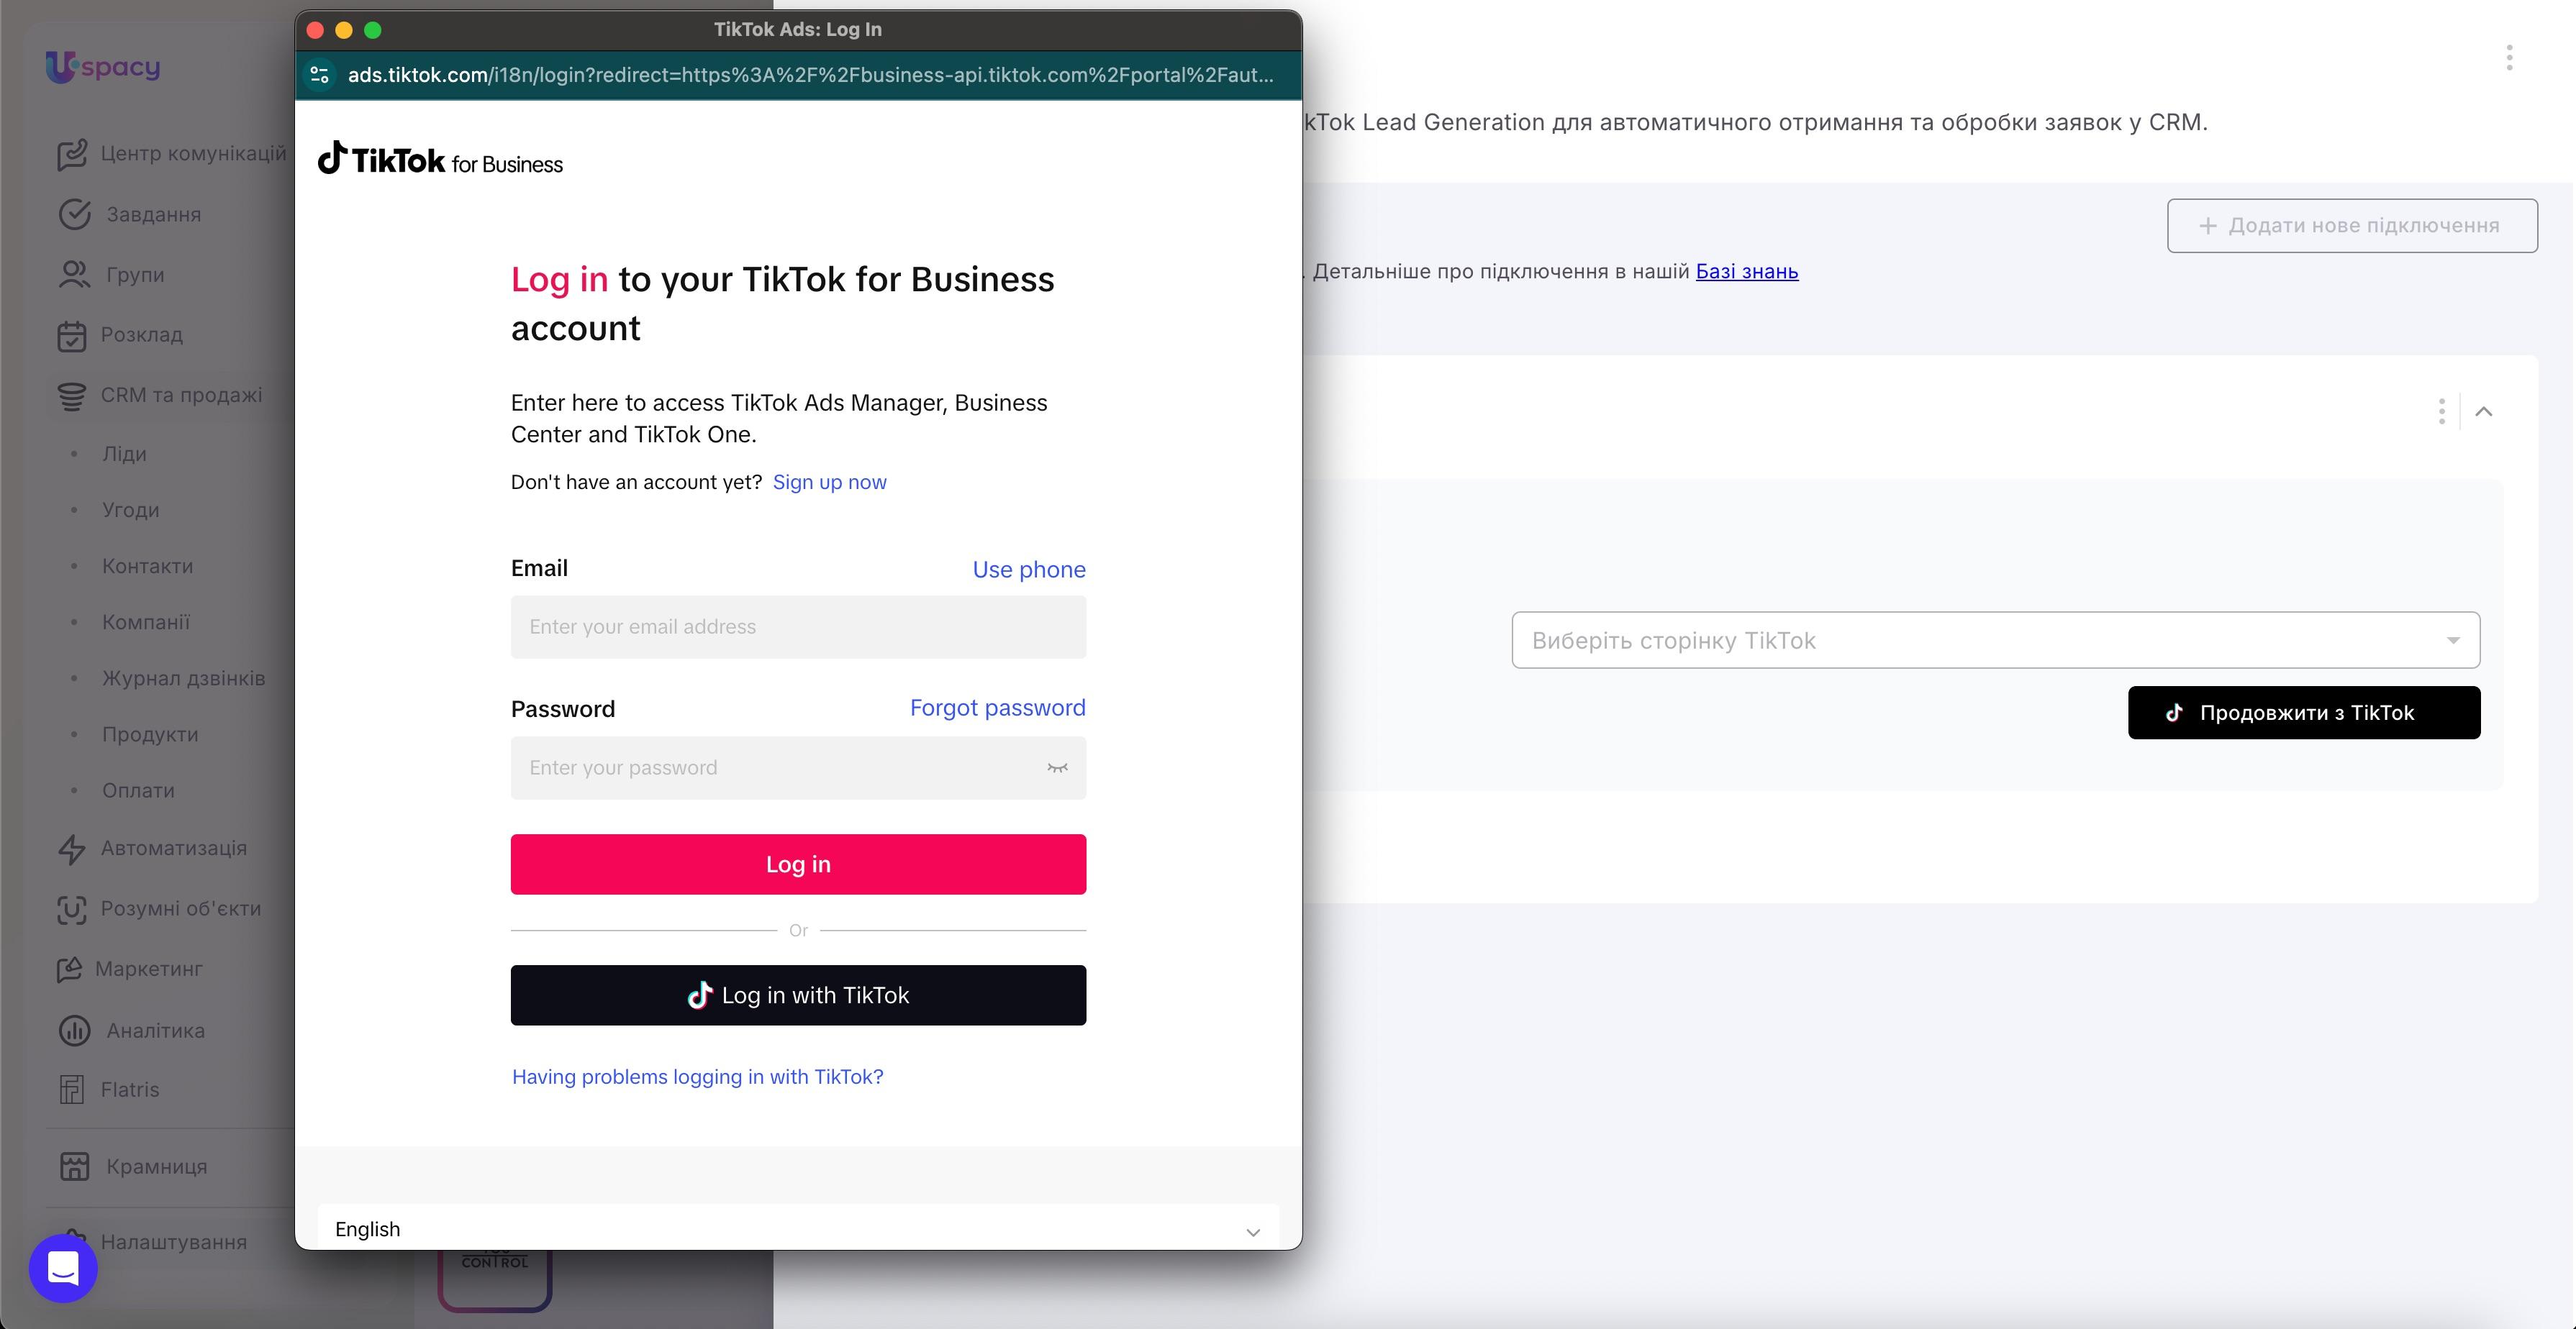Open site info icon in address bar

(x=320, y=75)
